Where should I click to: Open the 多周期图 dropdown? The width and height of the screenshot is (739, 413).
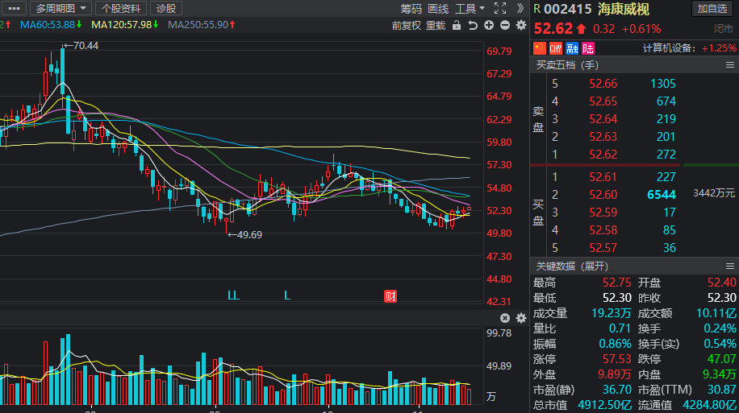(61, 9)
